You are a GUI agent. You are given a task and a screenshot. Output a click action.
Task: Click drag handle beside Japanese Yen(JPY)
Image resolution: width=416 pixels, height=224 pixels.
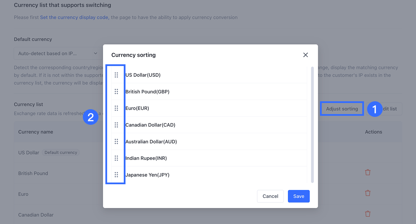pyautogui.click(x=116, y=175)
